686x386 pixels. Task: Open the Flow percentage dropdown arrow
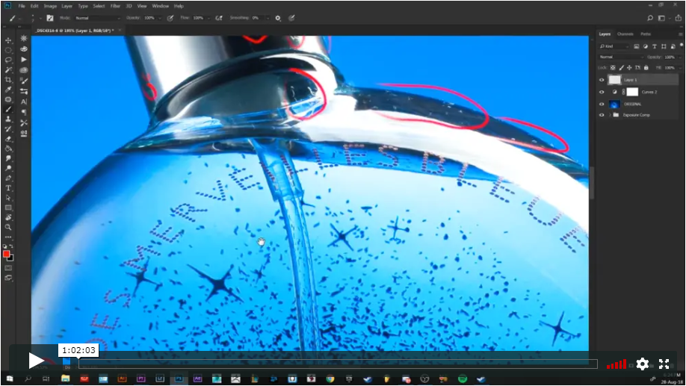208,19
